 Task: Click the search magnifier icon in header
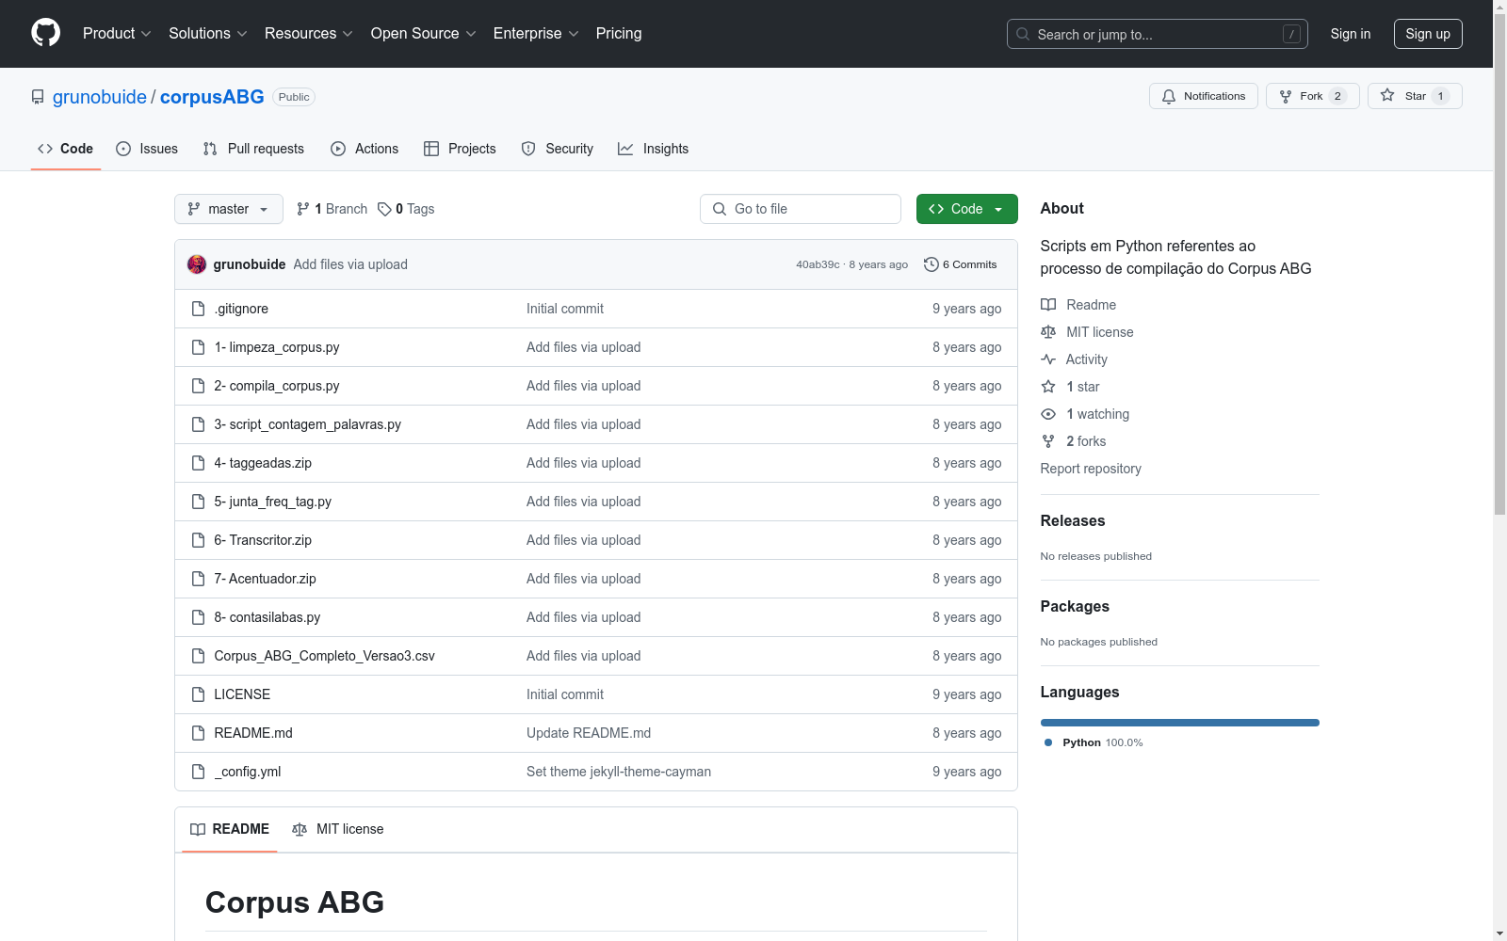pos(1023,34)
